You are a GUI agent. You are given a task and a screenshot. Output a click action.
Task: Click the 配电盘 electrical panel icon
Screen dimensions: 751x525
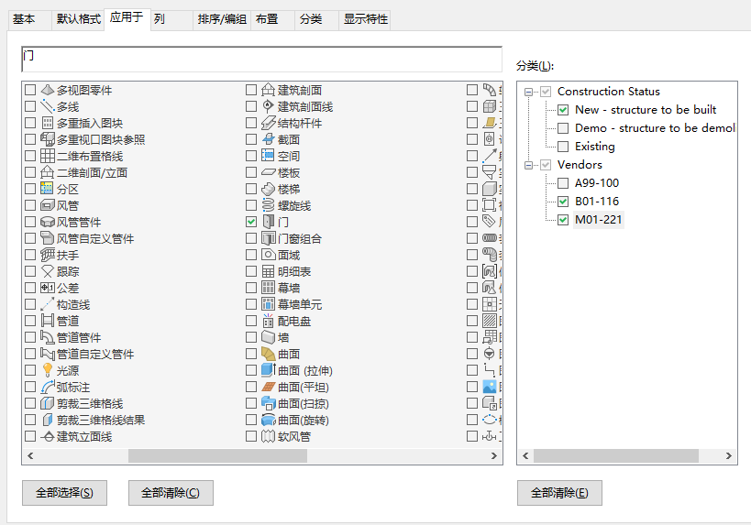pyautogui.click(x=268, y=321)
